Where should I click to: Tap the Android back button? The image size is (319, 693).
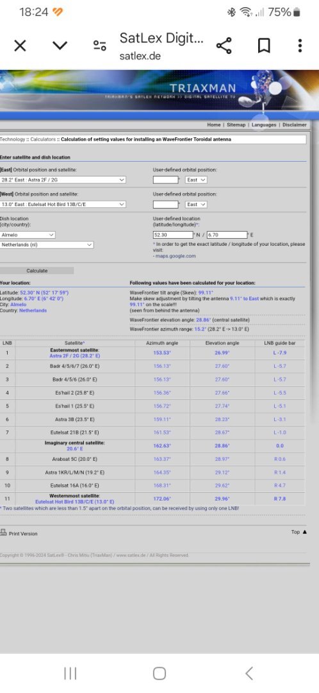pos(249,673)
